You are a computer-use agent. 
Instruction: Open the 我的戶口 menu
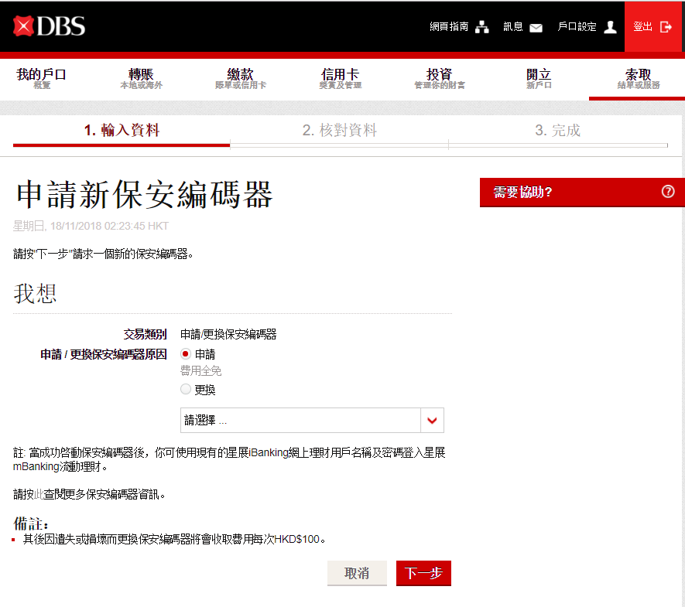point(42,78)
